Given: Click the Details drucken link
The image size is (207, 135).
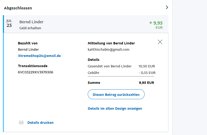Looking at the screenshot, I should 40,122.
